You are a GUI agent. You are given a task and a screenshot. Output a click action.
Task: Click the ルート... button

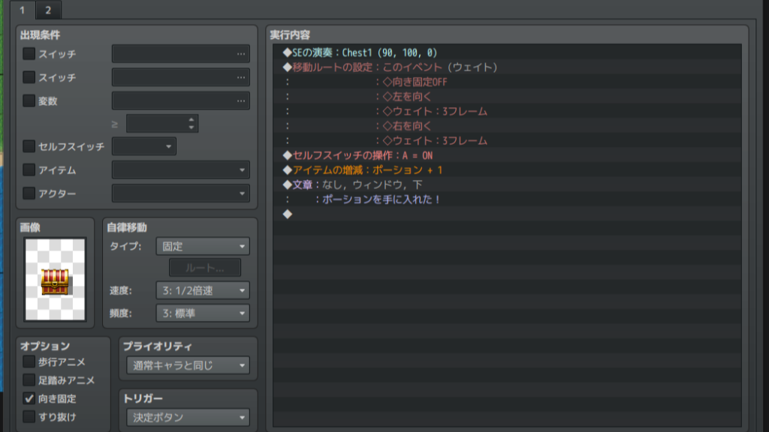[x=205, y=268]
